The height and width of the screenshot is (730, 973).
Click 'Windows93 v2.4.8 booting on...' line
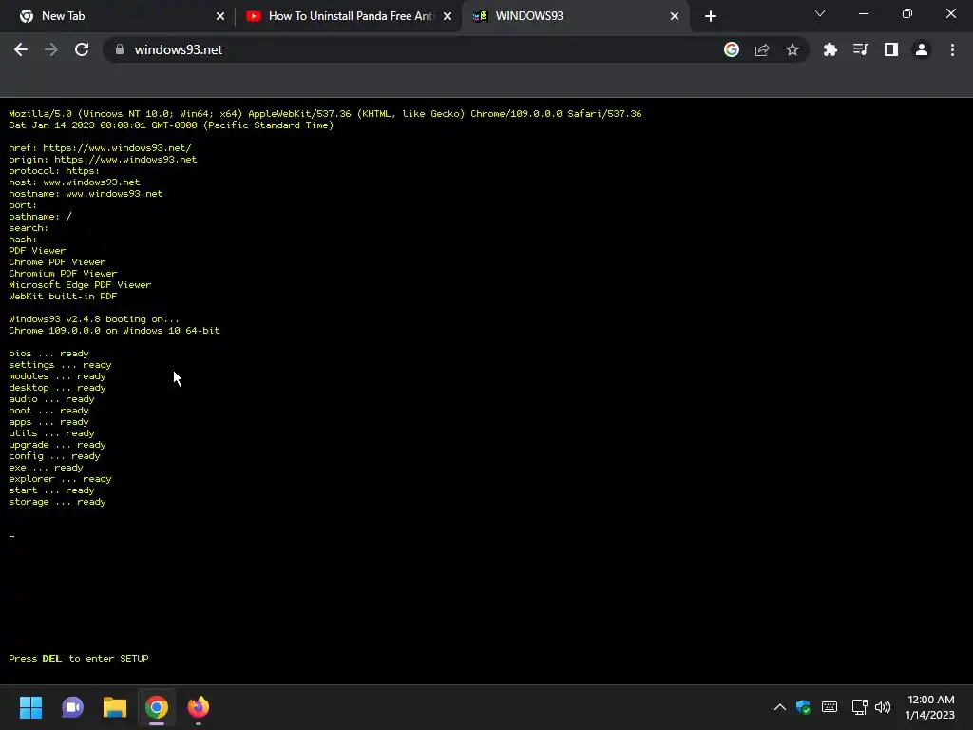(x=94, y=319)
